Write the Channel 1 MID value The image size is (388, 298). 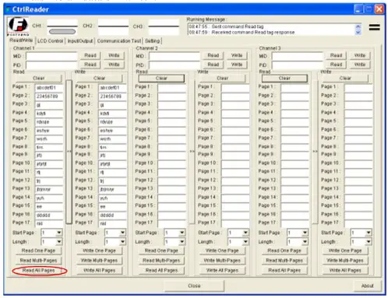[x=114, y=55]
